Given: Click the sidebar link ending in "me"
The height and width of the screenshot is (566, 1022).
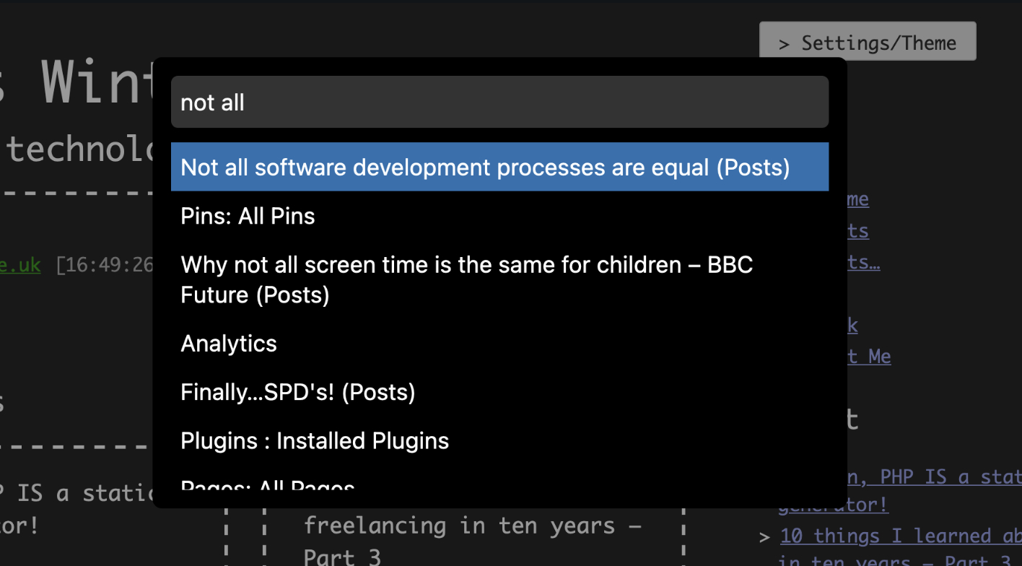Looking at the screenshot, I should [858, 199].
